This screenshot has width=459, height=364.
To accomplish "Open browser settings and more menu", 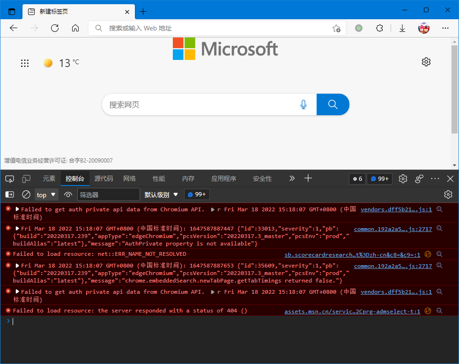I will pyautogui.click(x=445, y=28).
